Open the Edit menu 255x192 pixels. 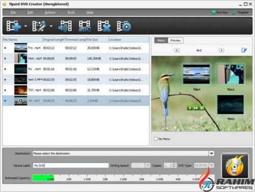30,12
